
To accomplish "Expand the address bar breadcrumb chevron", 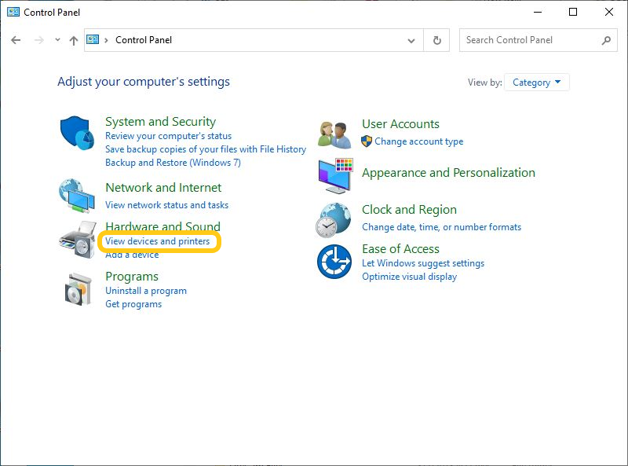I will tap(106, 40).
